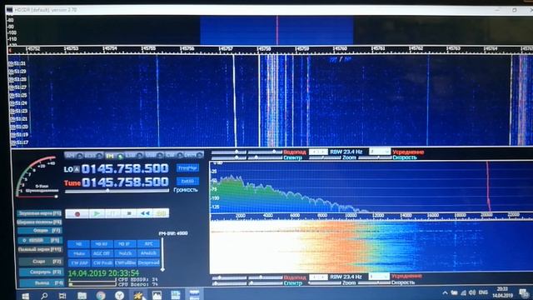This screenshot has width=533, height=300.
Task: Toggle the NB RF noise blanker
Action: click(x=102, y=244)
